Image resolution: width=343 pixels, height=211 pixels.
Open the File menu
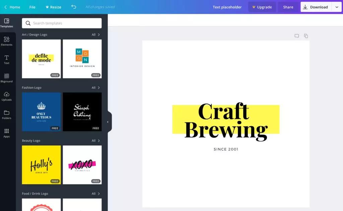(x=32, y=7)
